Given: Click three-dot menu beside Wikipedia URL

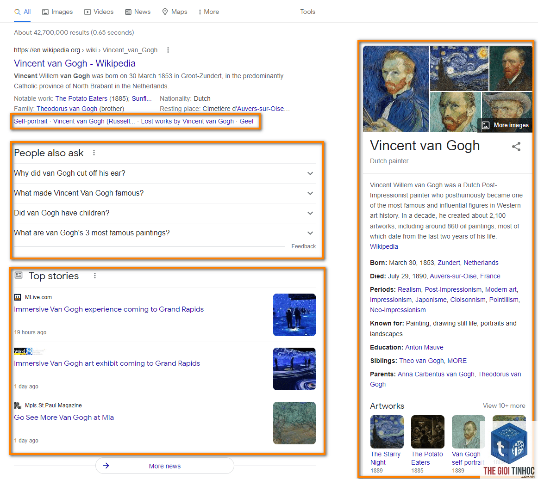Looking at the screenshot, I should [x=168, y=50].
